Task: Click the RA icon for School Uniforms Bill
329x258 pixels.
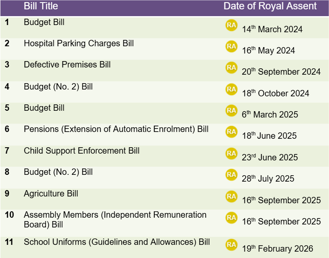Action: point(231,244)
